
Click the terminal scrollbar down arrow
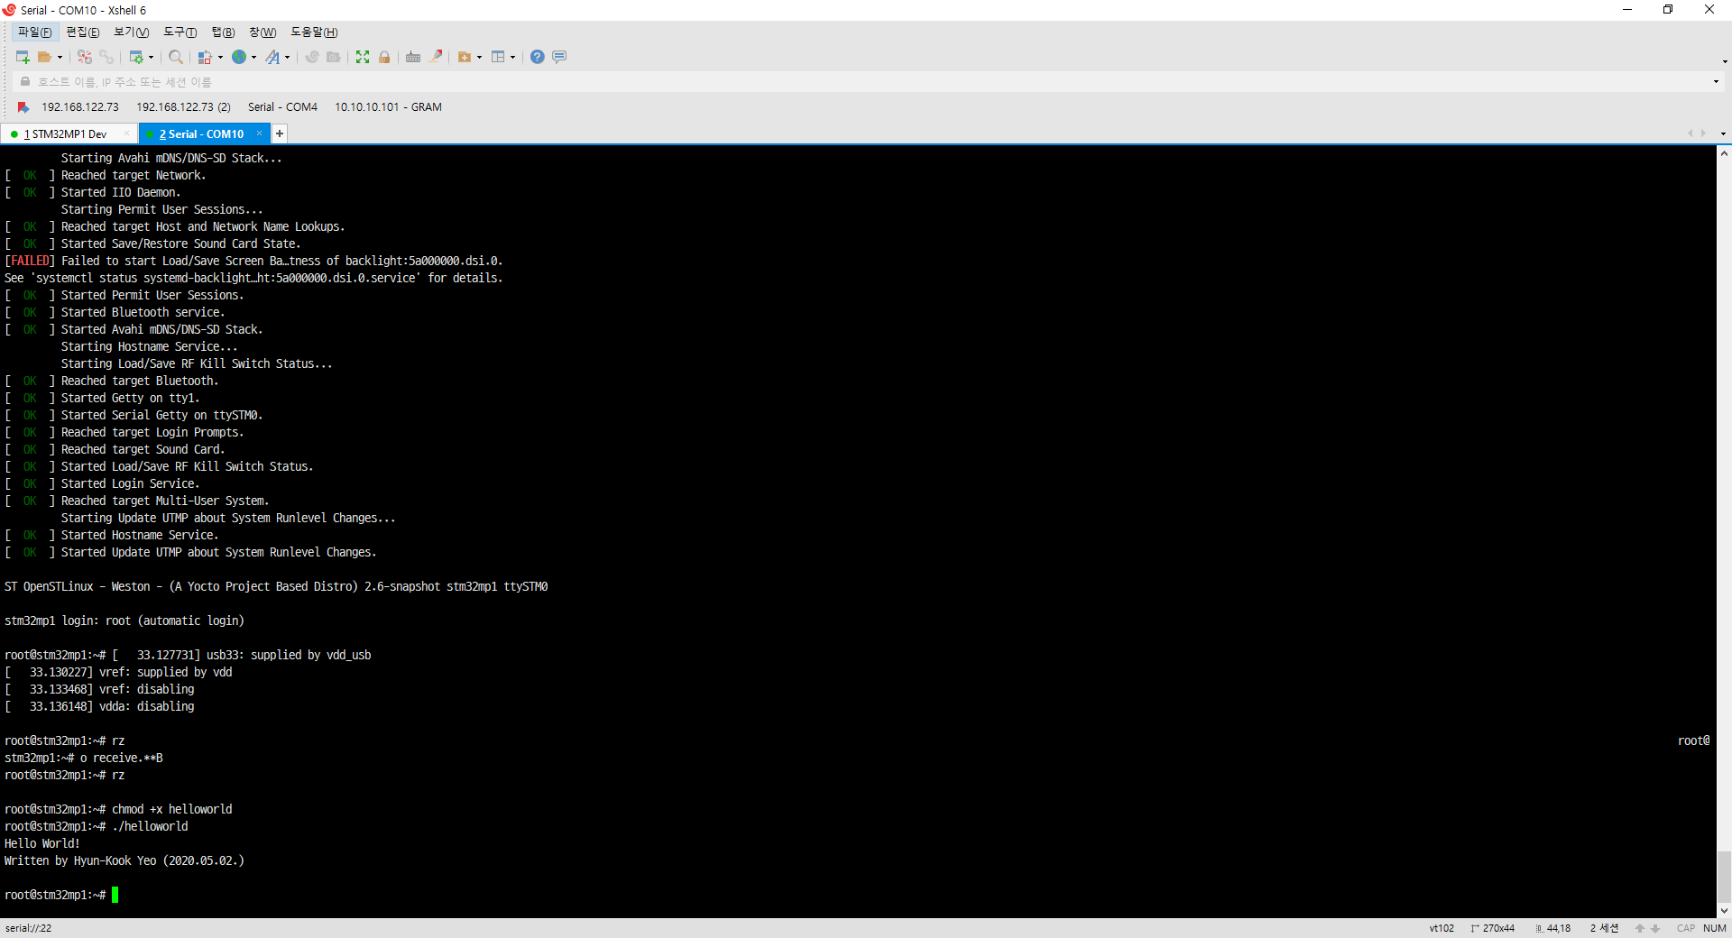tap(1724, 911)
